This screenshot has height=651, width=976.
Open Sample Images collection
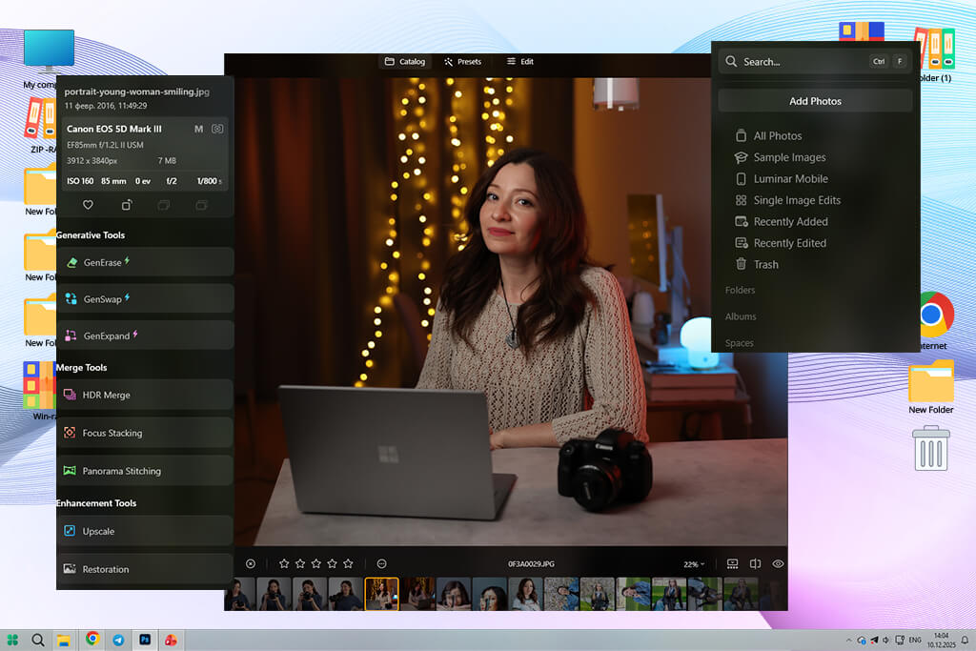781,157
